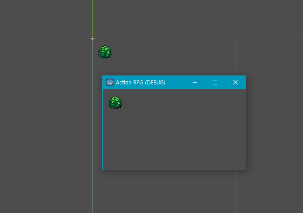Click the bush inside the Action RPG game window
Viewport: 303px width, 213px height.
[x=115, y=103]
